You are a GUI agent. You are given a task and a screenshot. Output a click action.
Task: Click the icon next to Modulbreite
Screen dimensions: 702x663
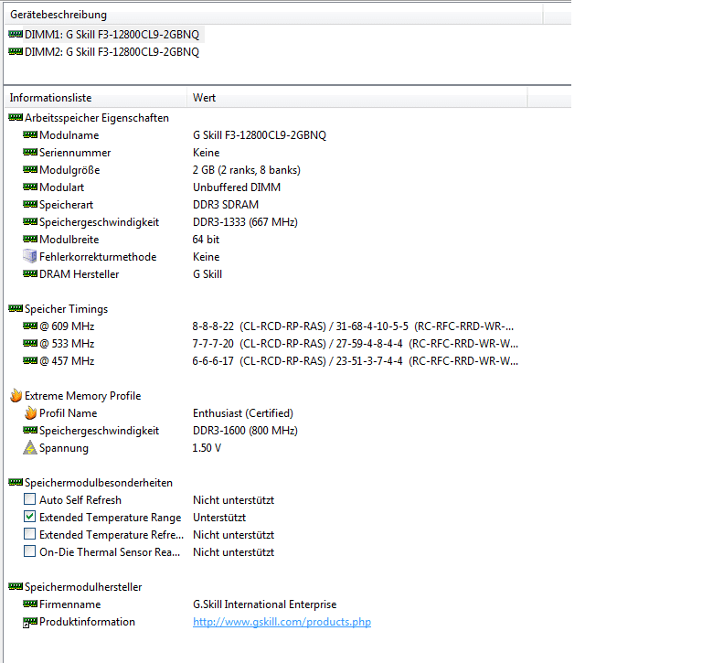tap(30, 239)
